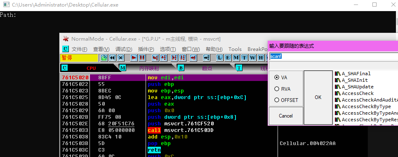This screenshot has height=157, width=398.
Task: Open the 文件(F) menu
Action: pyautogui.click(x=79, y=49)
